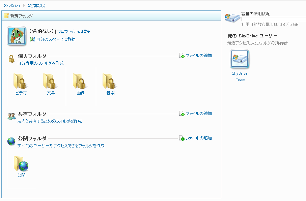Open the 音楽 folder name link

pyautogui.click(x=110, y=93)
